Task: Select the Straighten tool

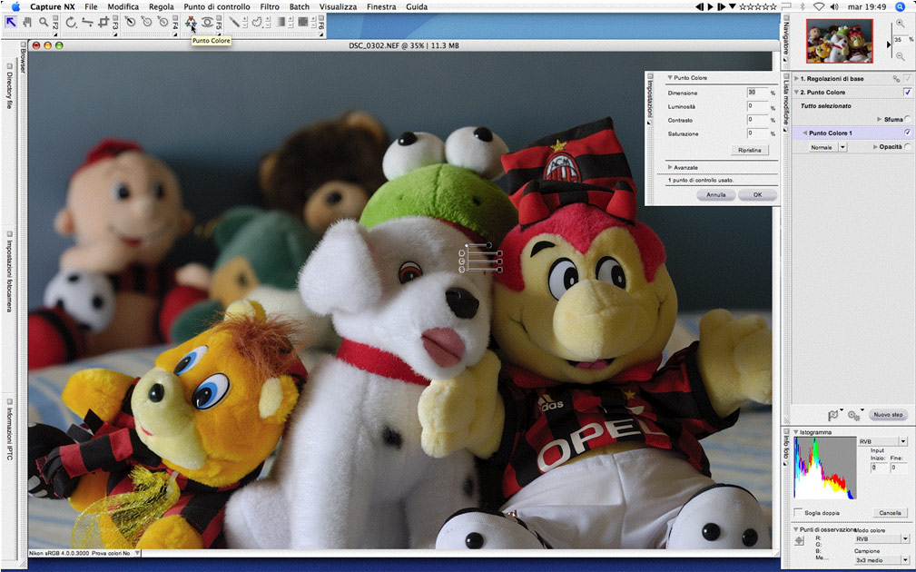Action: (88, 23)
